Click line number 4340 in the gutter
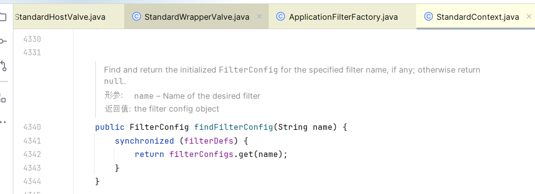The height and width of the screenshot is (194, 535). coord(32,127)
